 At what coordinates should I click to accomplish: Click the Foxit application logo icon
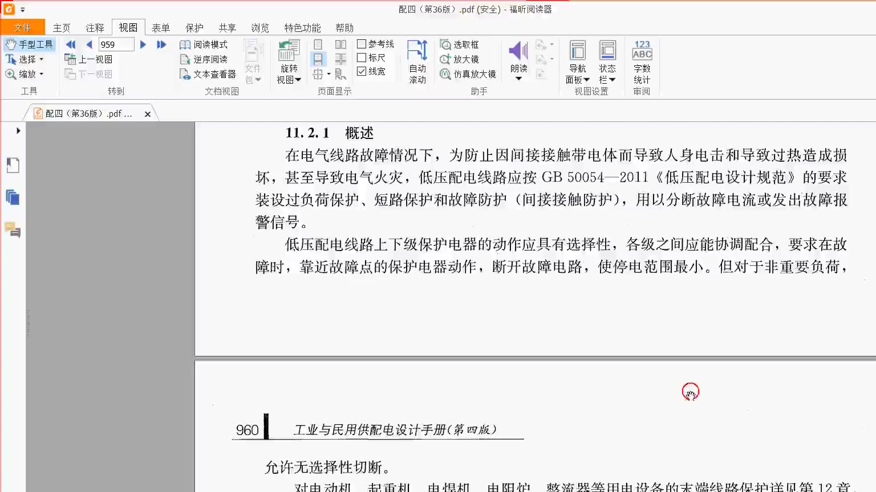9,9
